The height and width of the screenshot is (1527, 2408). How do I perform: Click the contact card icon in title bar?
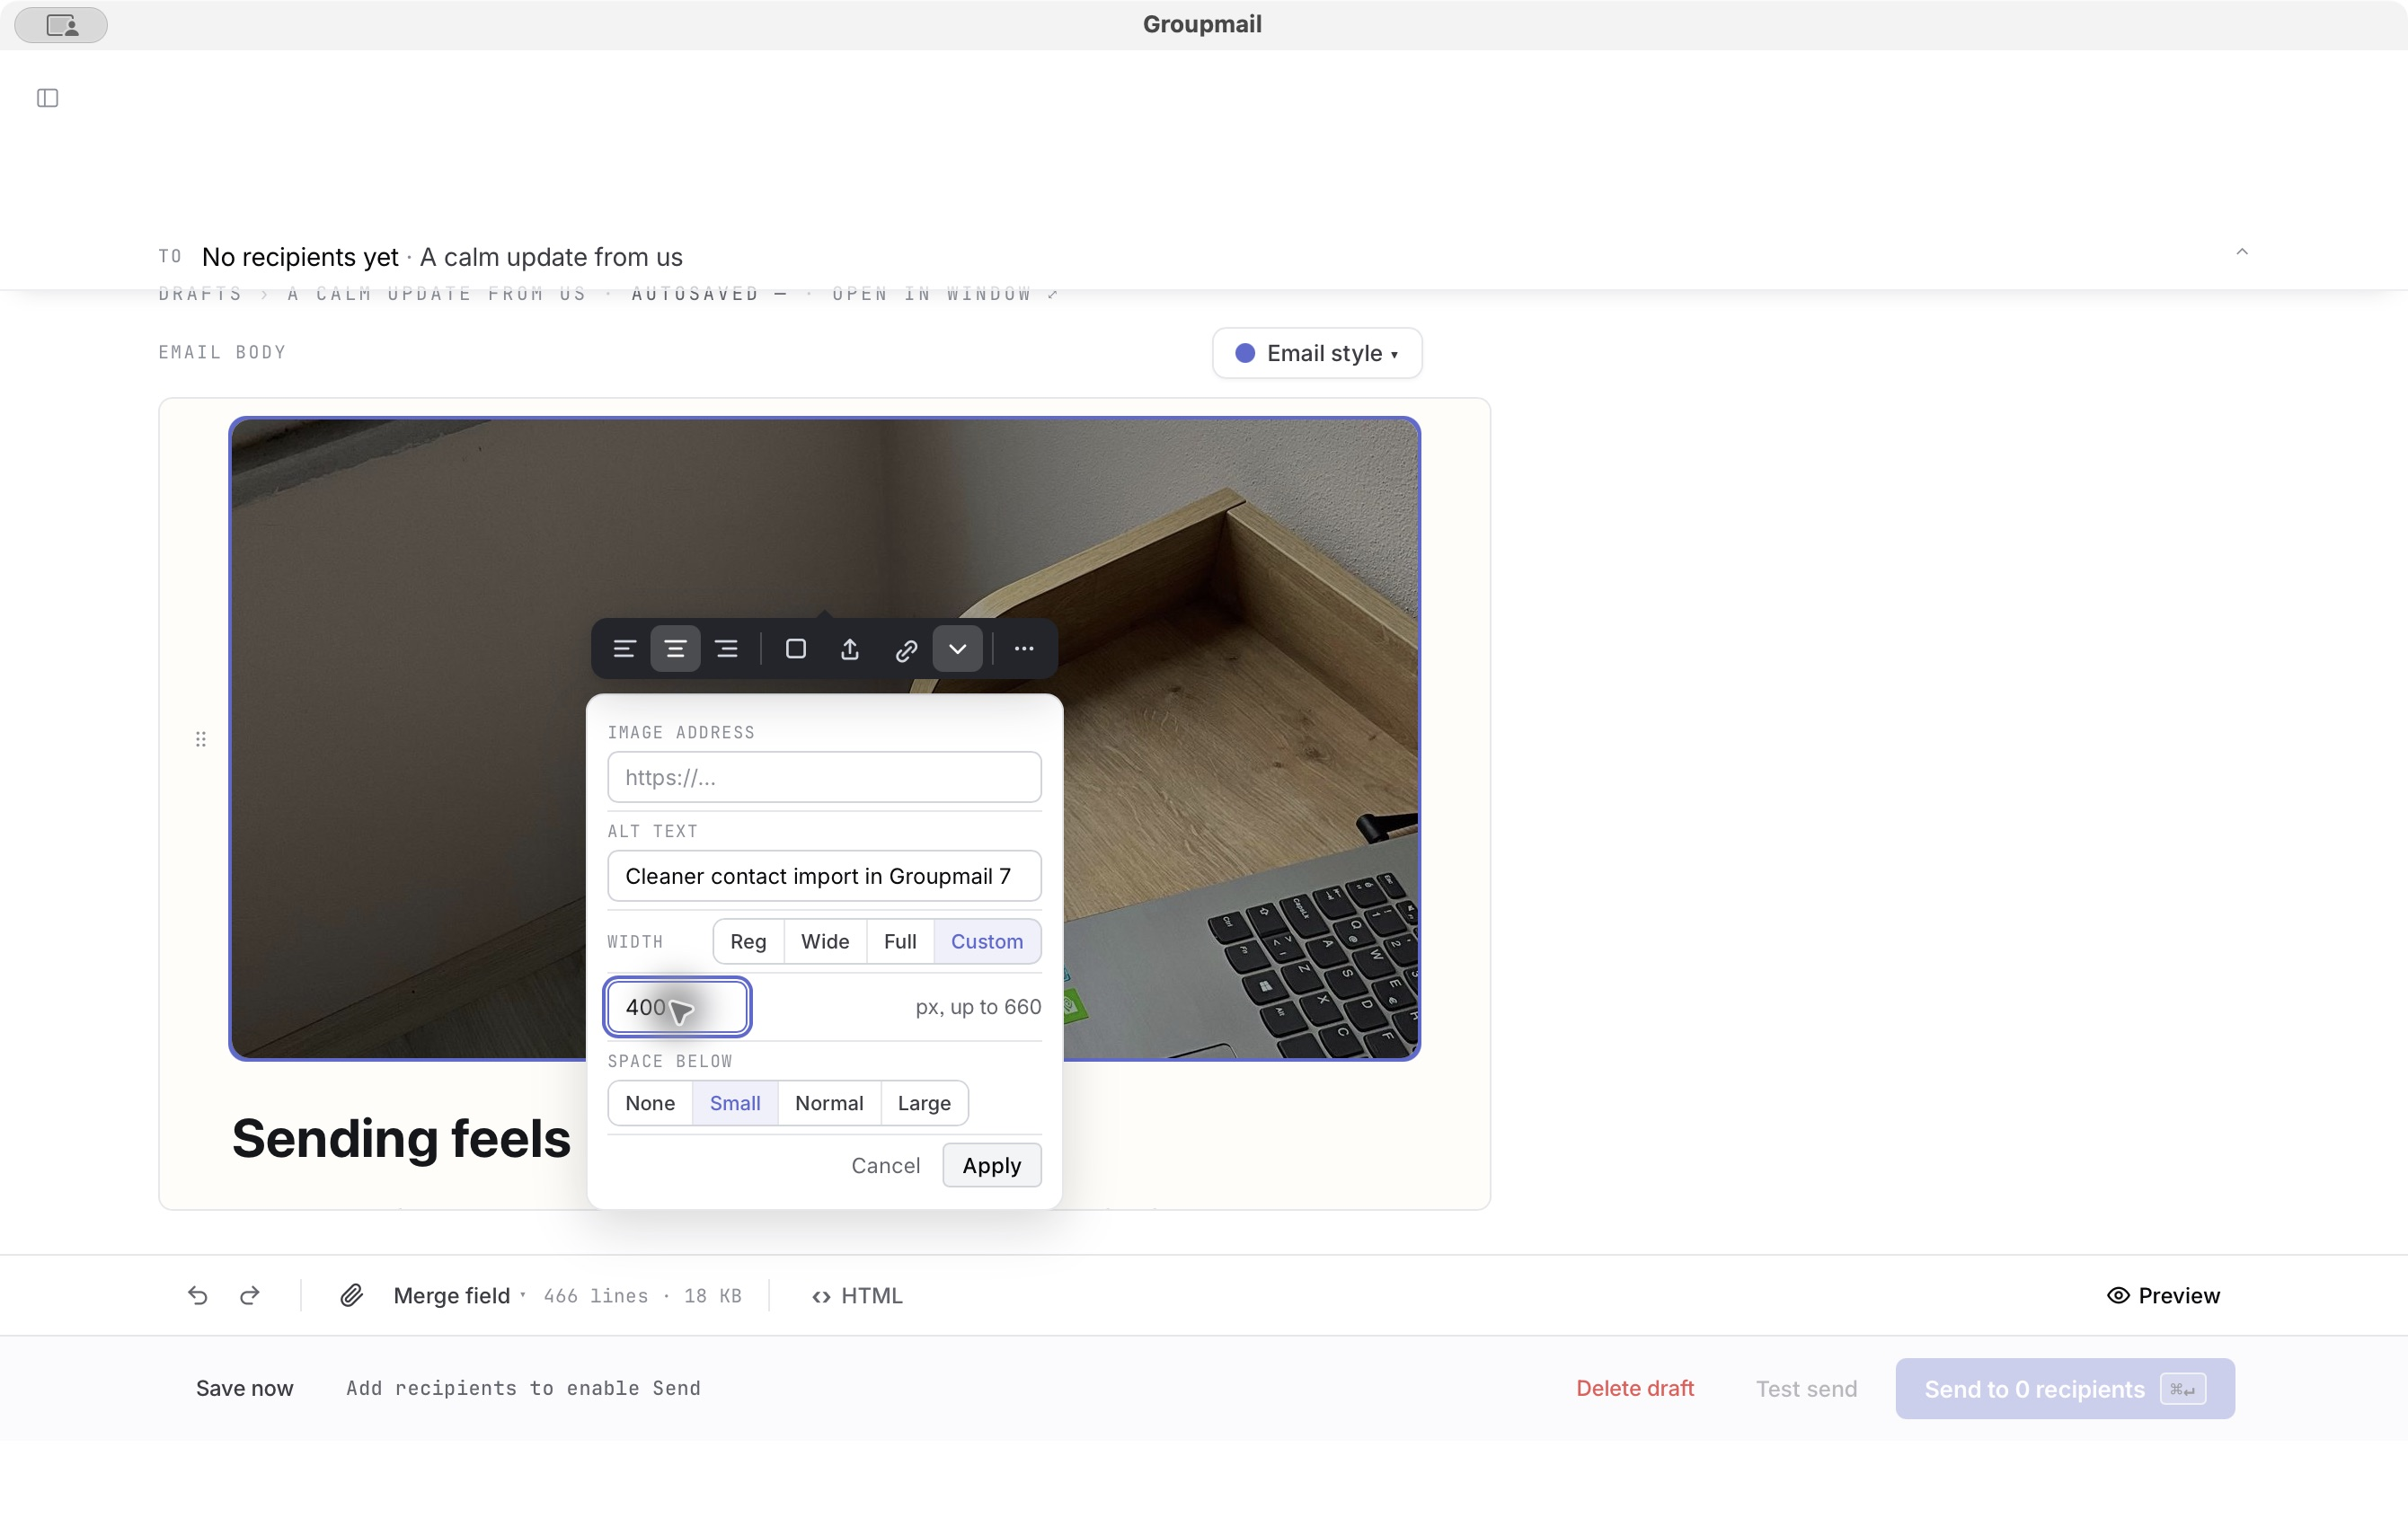(61, 25)
